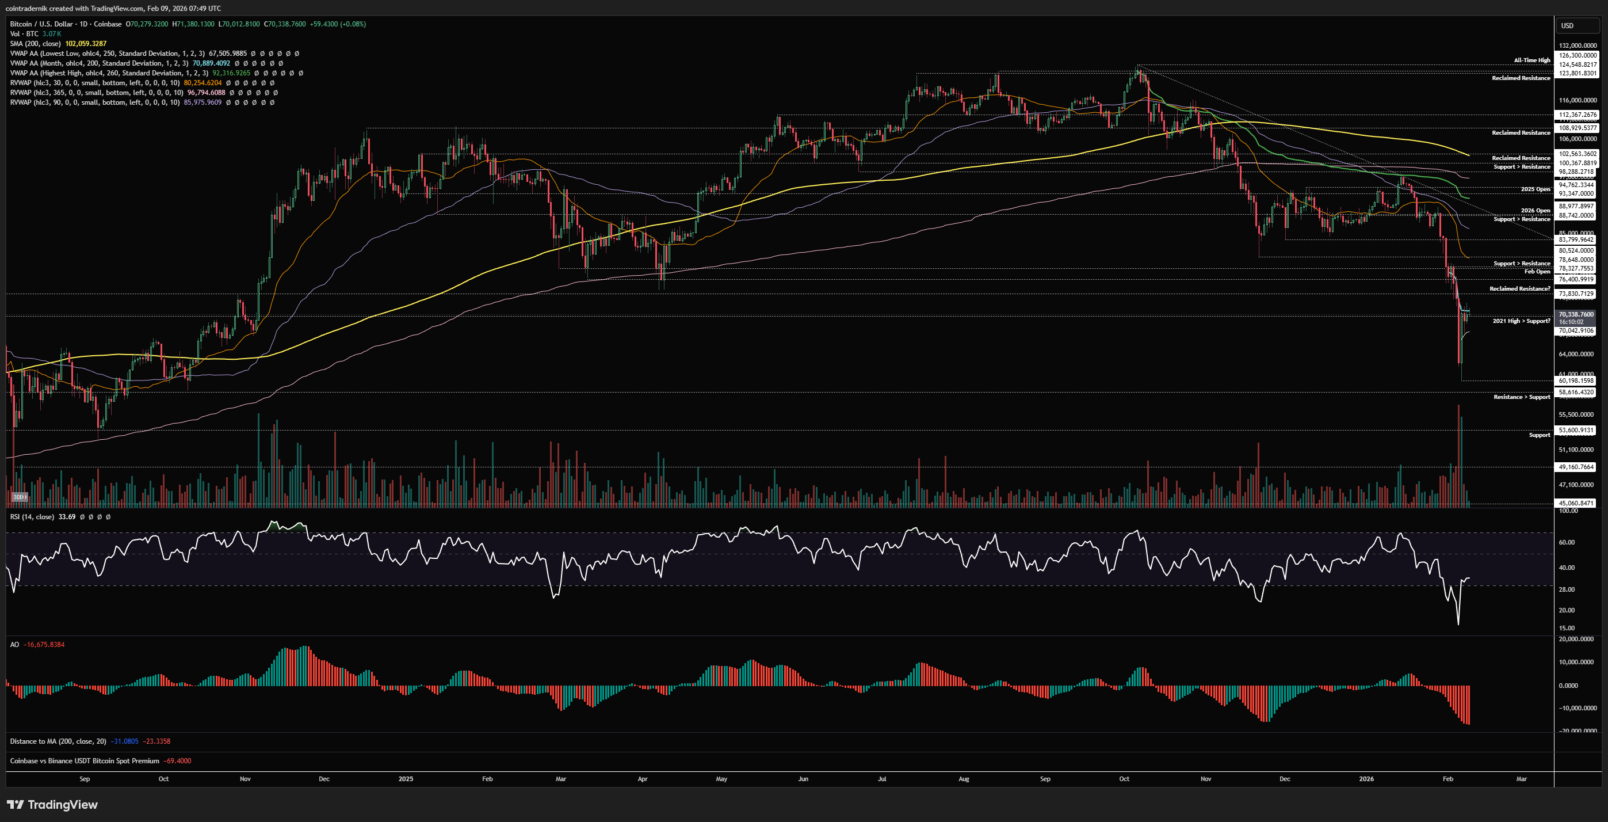Click the All-Time High text annotation

pyautogui.click(x=1531, y=60)
